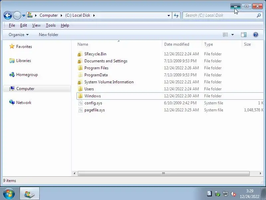Go back with the blue Back arrow
Screen dimensions: 266x200
(8, 15)
